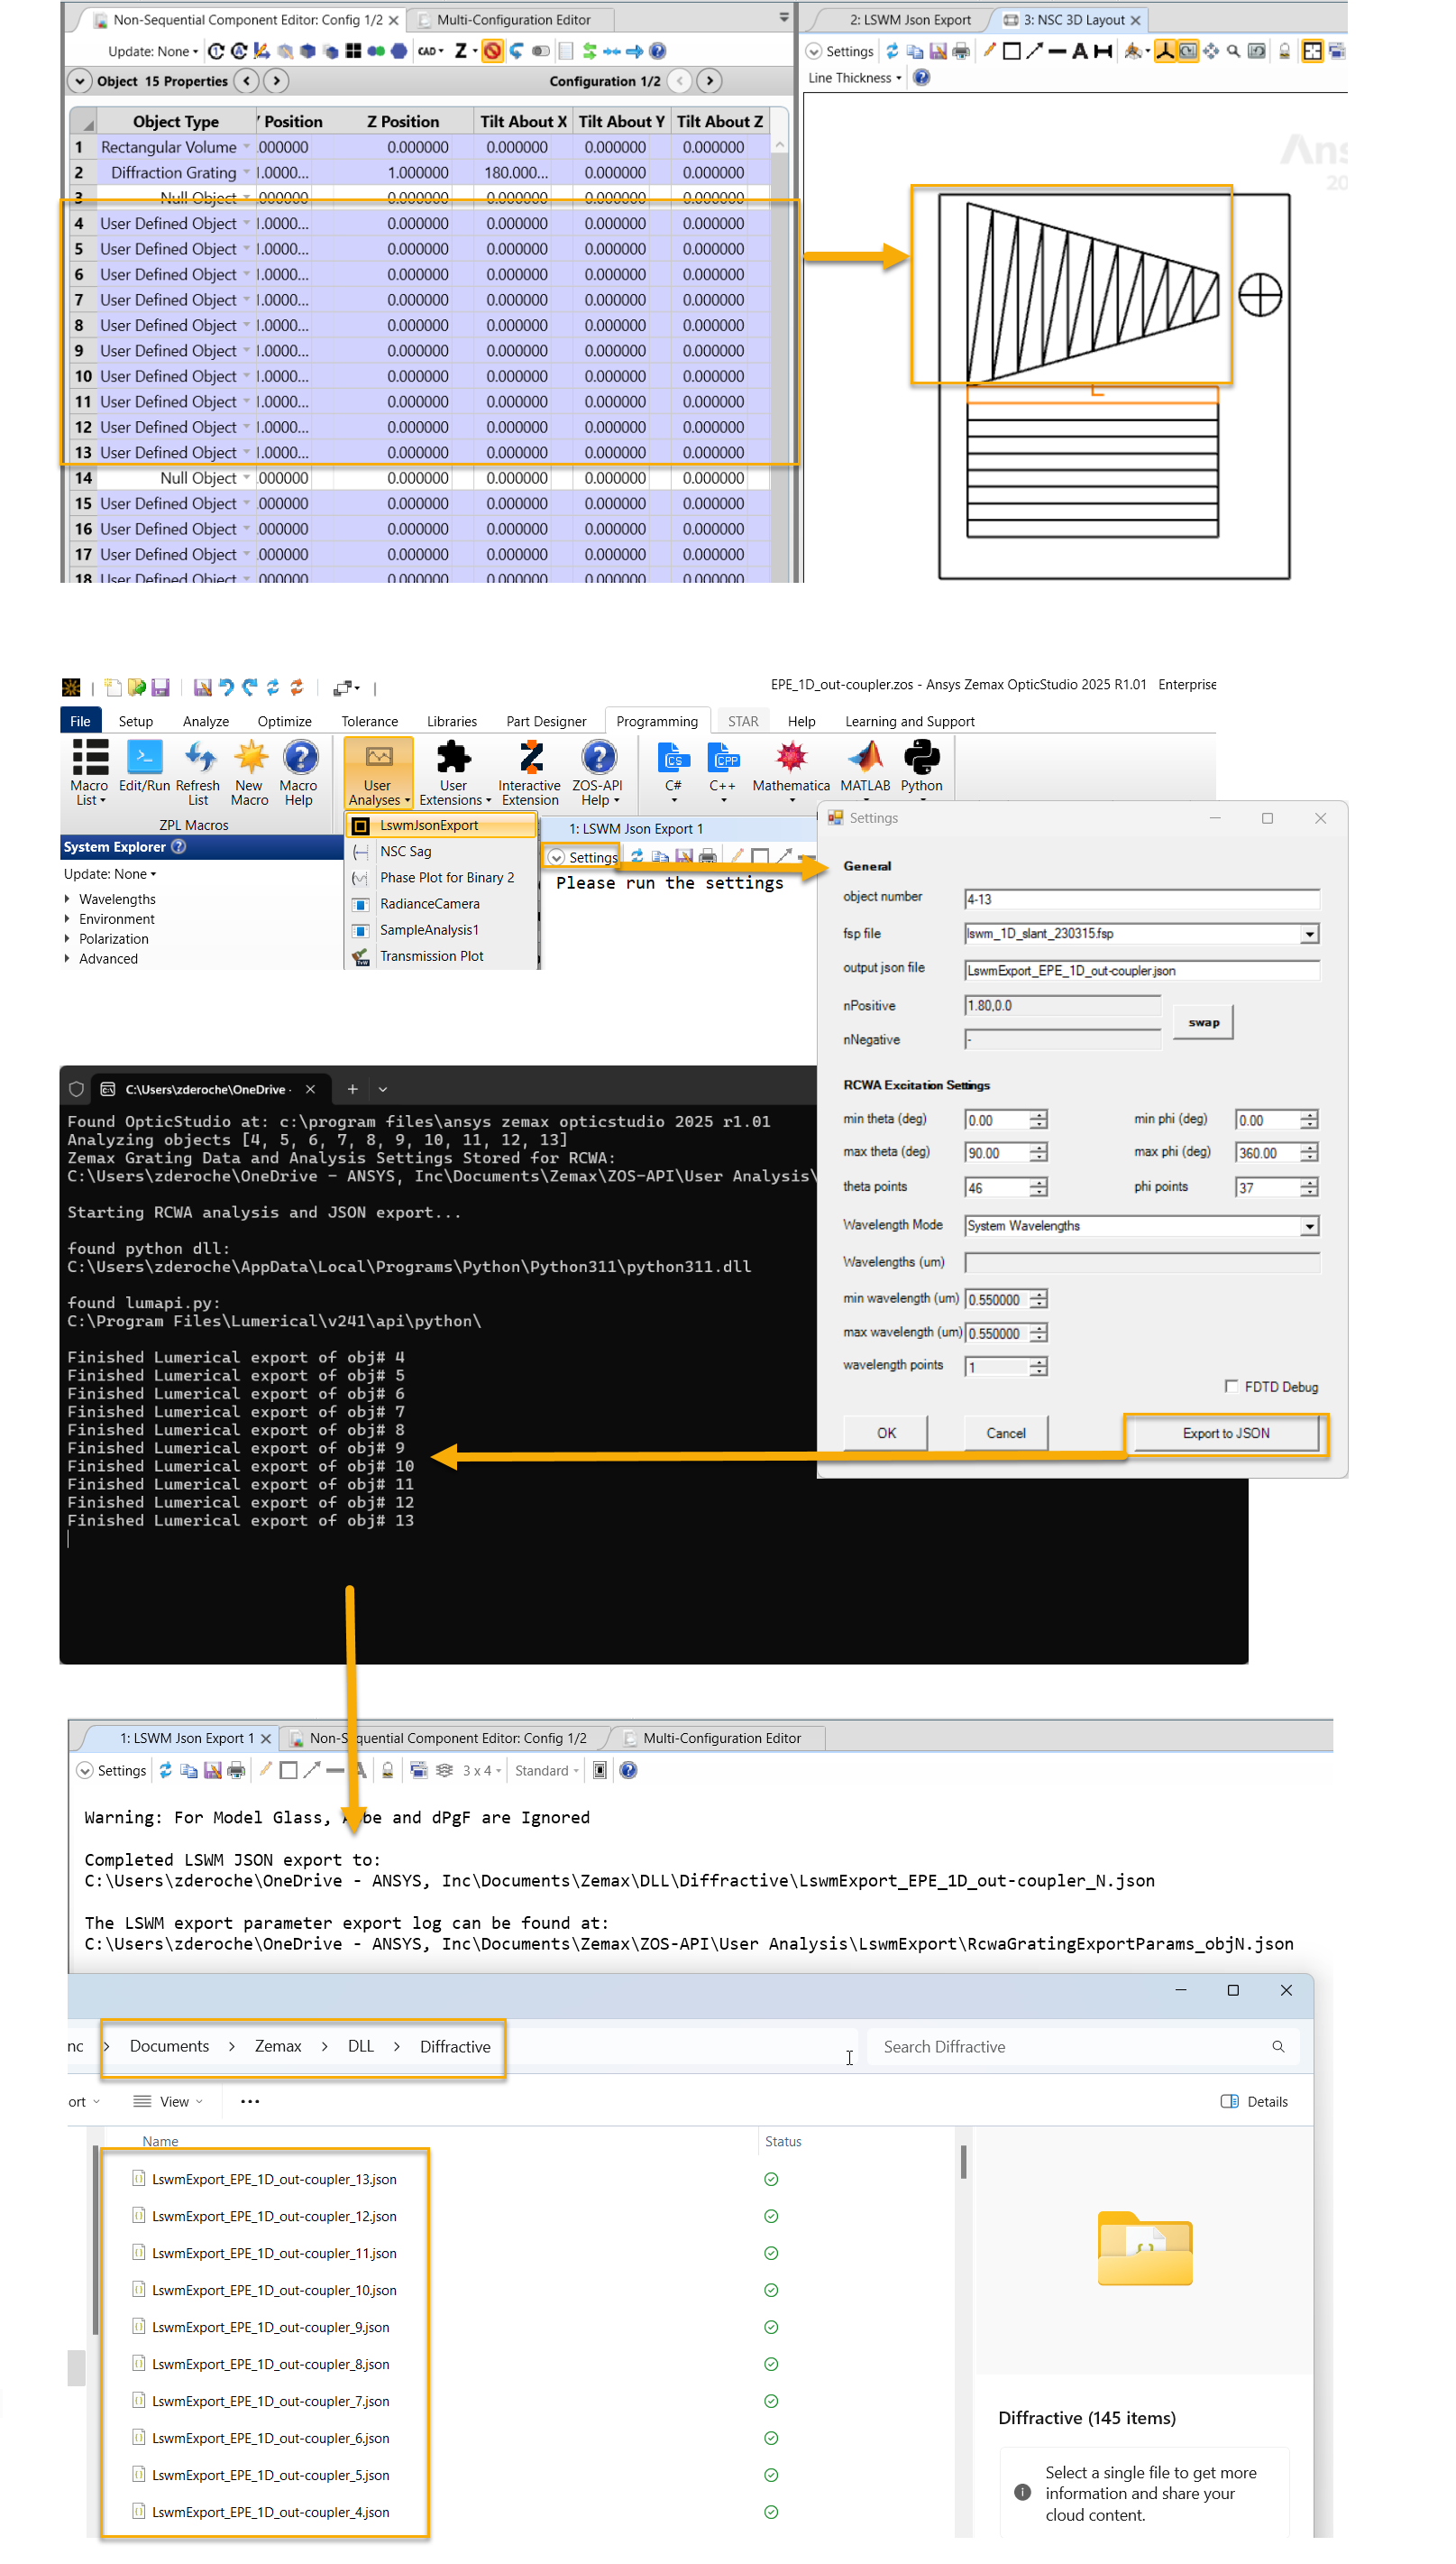The width and height of the screenshot is (1456, 2564).
Task: Click help icon beside Line Thickness
Action: [x=922, y=77]
